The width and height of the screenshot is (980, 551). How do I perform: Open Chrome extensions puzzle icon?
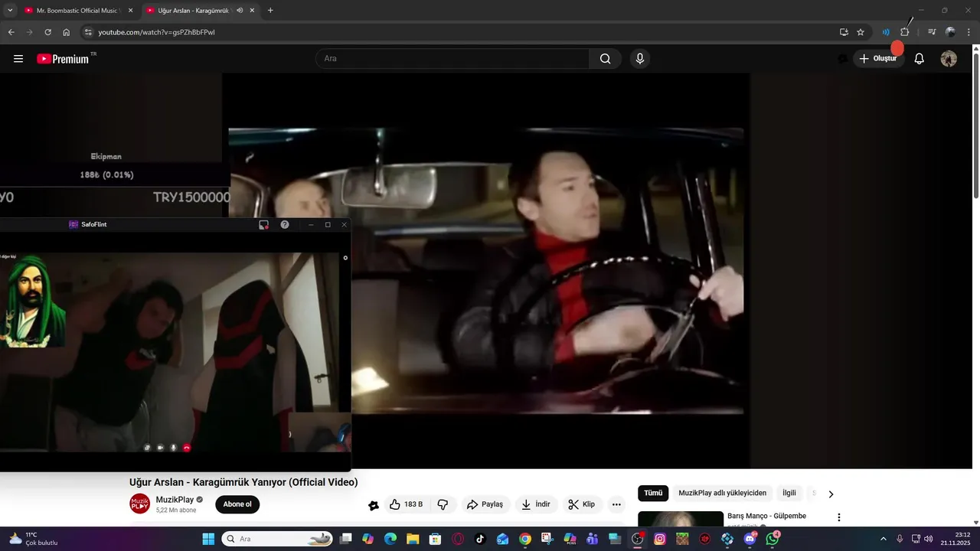tap(904, 32)
